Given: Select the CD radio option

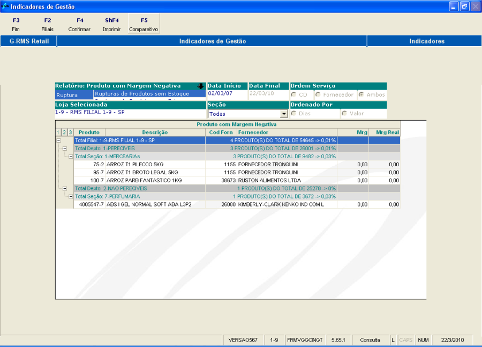Looking at the screenshot, I should [x=293, y=95].
